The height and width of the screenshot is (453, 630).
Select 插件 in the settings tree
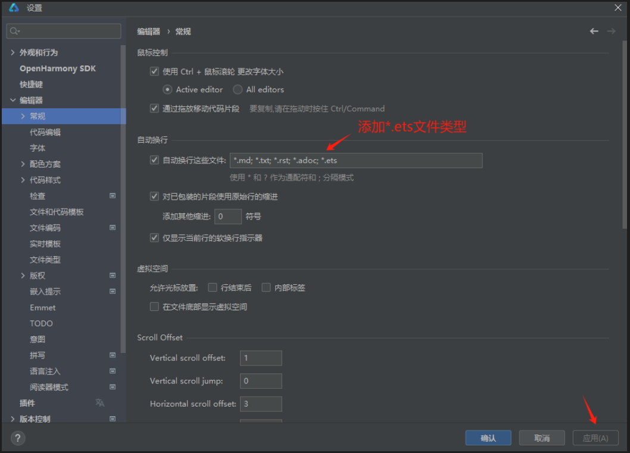[x=27, y=403]
